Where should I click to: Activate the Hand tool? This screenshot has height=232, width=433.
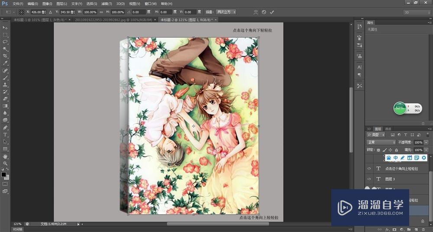(5, 156)
